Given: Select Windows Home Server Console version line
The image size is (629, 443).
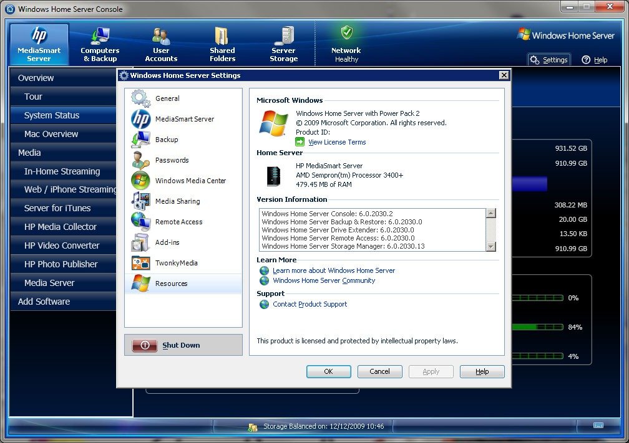Looking at the screenshot, I should pos(327,214).
